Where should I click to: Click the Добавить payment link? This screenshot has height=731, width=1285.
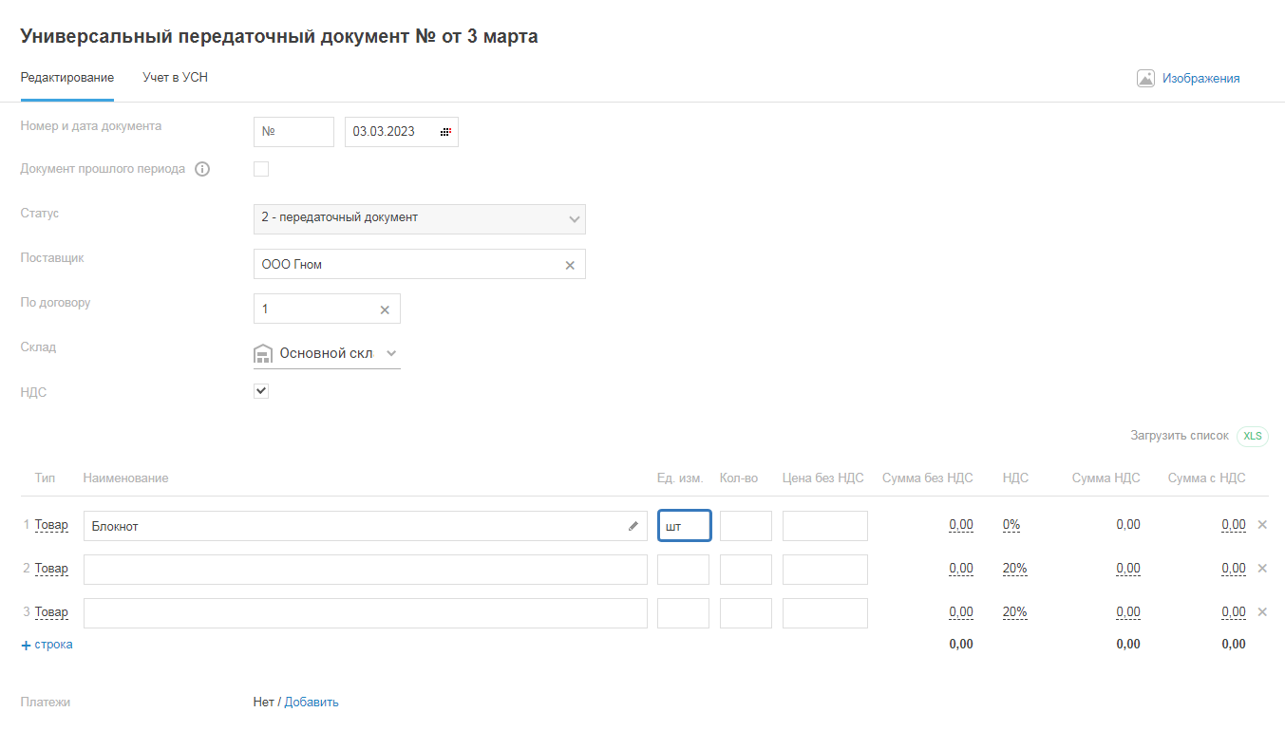point(312,703)
